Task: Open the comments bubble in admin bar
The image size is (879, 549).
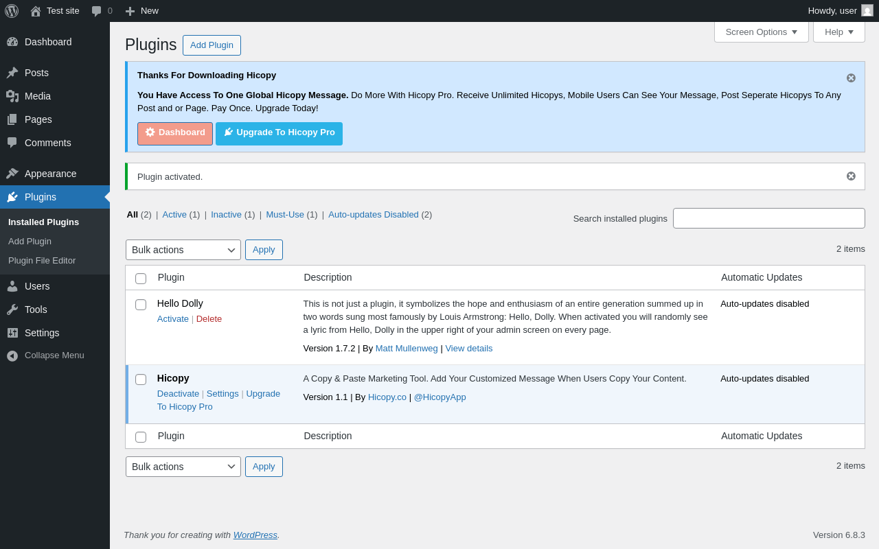Action: click(97, 11)
